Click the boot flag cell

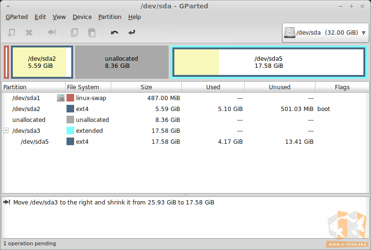pyautogui.click(x=323, y=109)
